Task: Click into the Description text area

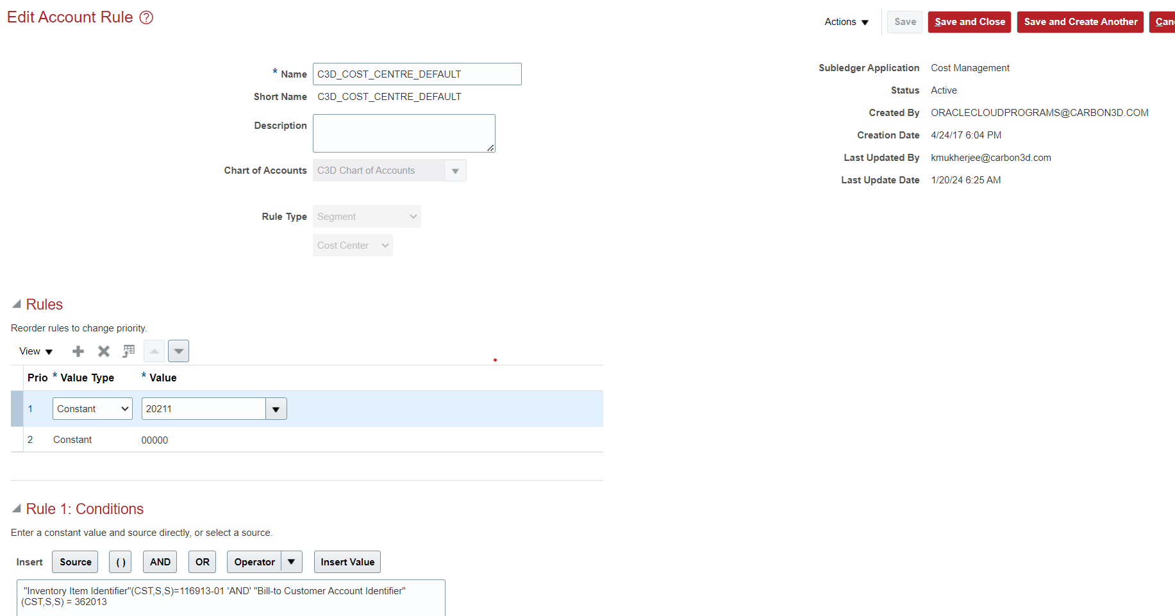Action: (x=404, y=133)
